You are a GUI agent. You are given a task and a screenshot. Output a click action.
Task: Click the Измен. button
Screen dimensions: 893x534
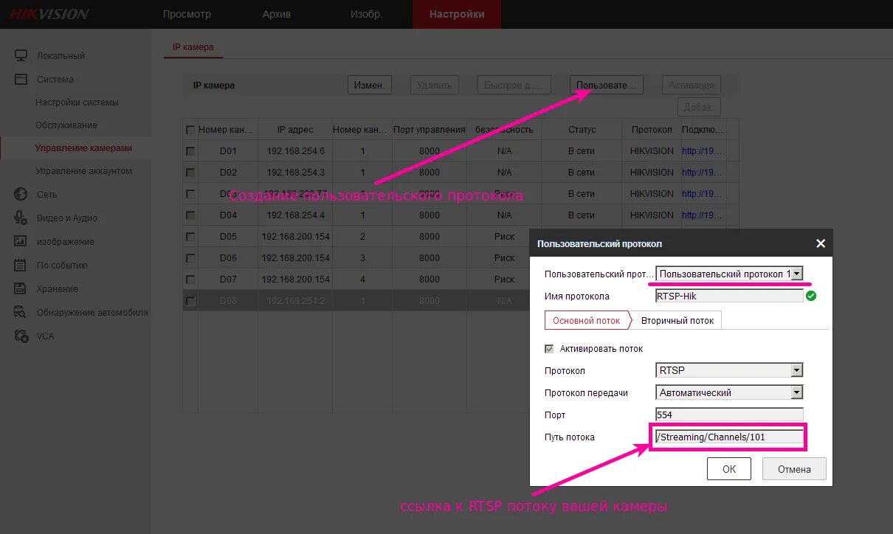(369, 85)
